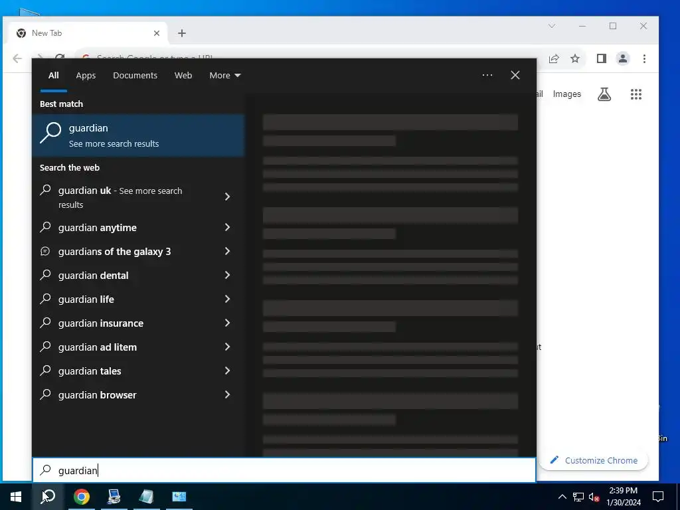This screenshot has height=510, width=680.
Task: Open Chrome from the taskbar
Action: [x=81, y=497]
